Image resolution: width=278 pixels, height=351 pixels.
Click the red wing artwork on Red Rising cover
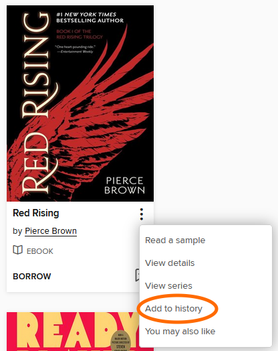(94, 125)
